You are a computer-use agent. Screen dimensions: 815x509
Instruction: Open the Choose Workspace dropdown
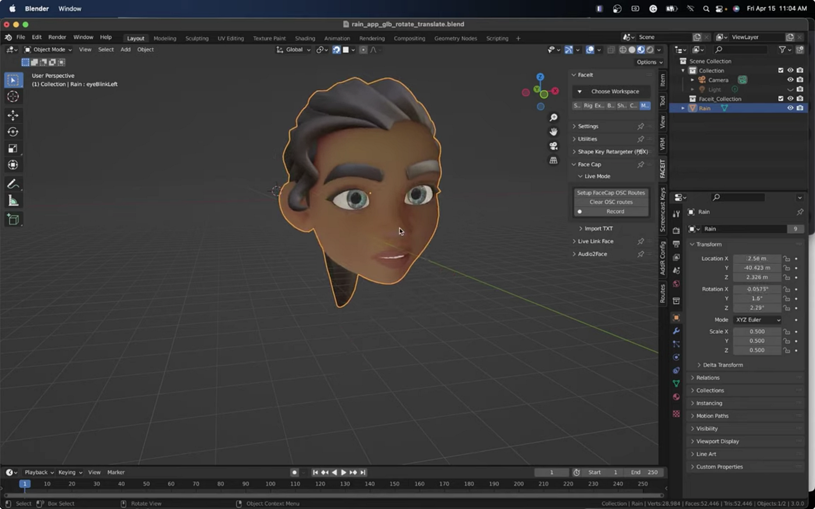pos(611,92)
